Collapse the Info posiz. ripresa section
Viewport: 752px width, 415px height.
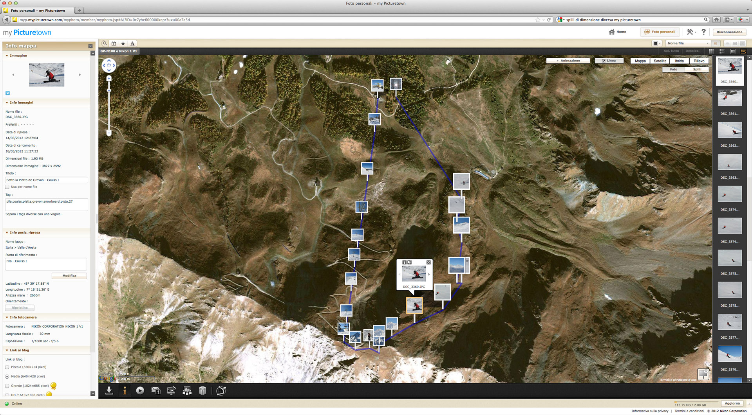(7, 232)
